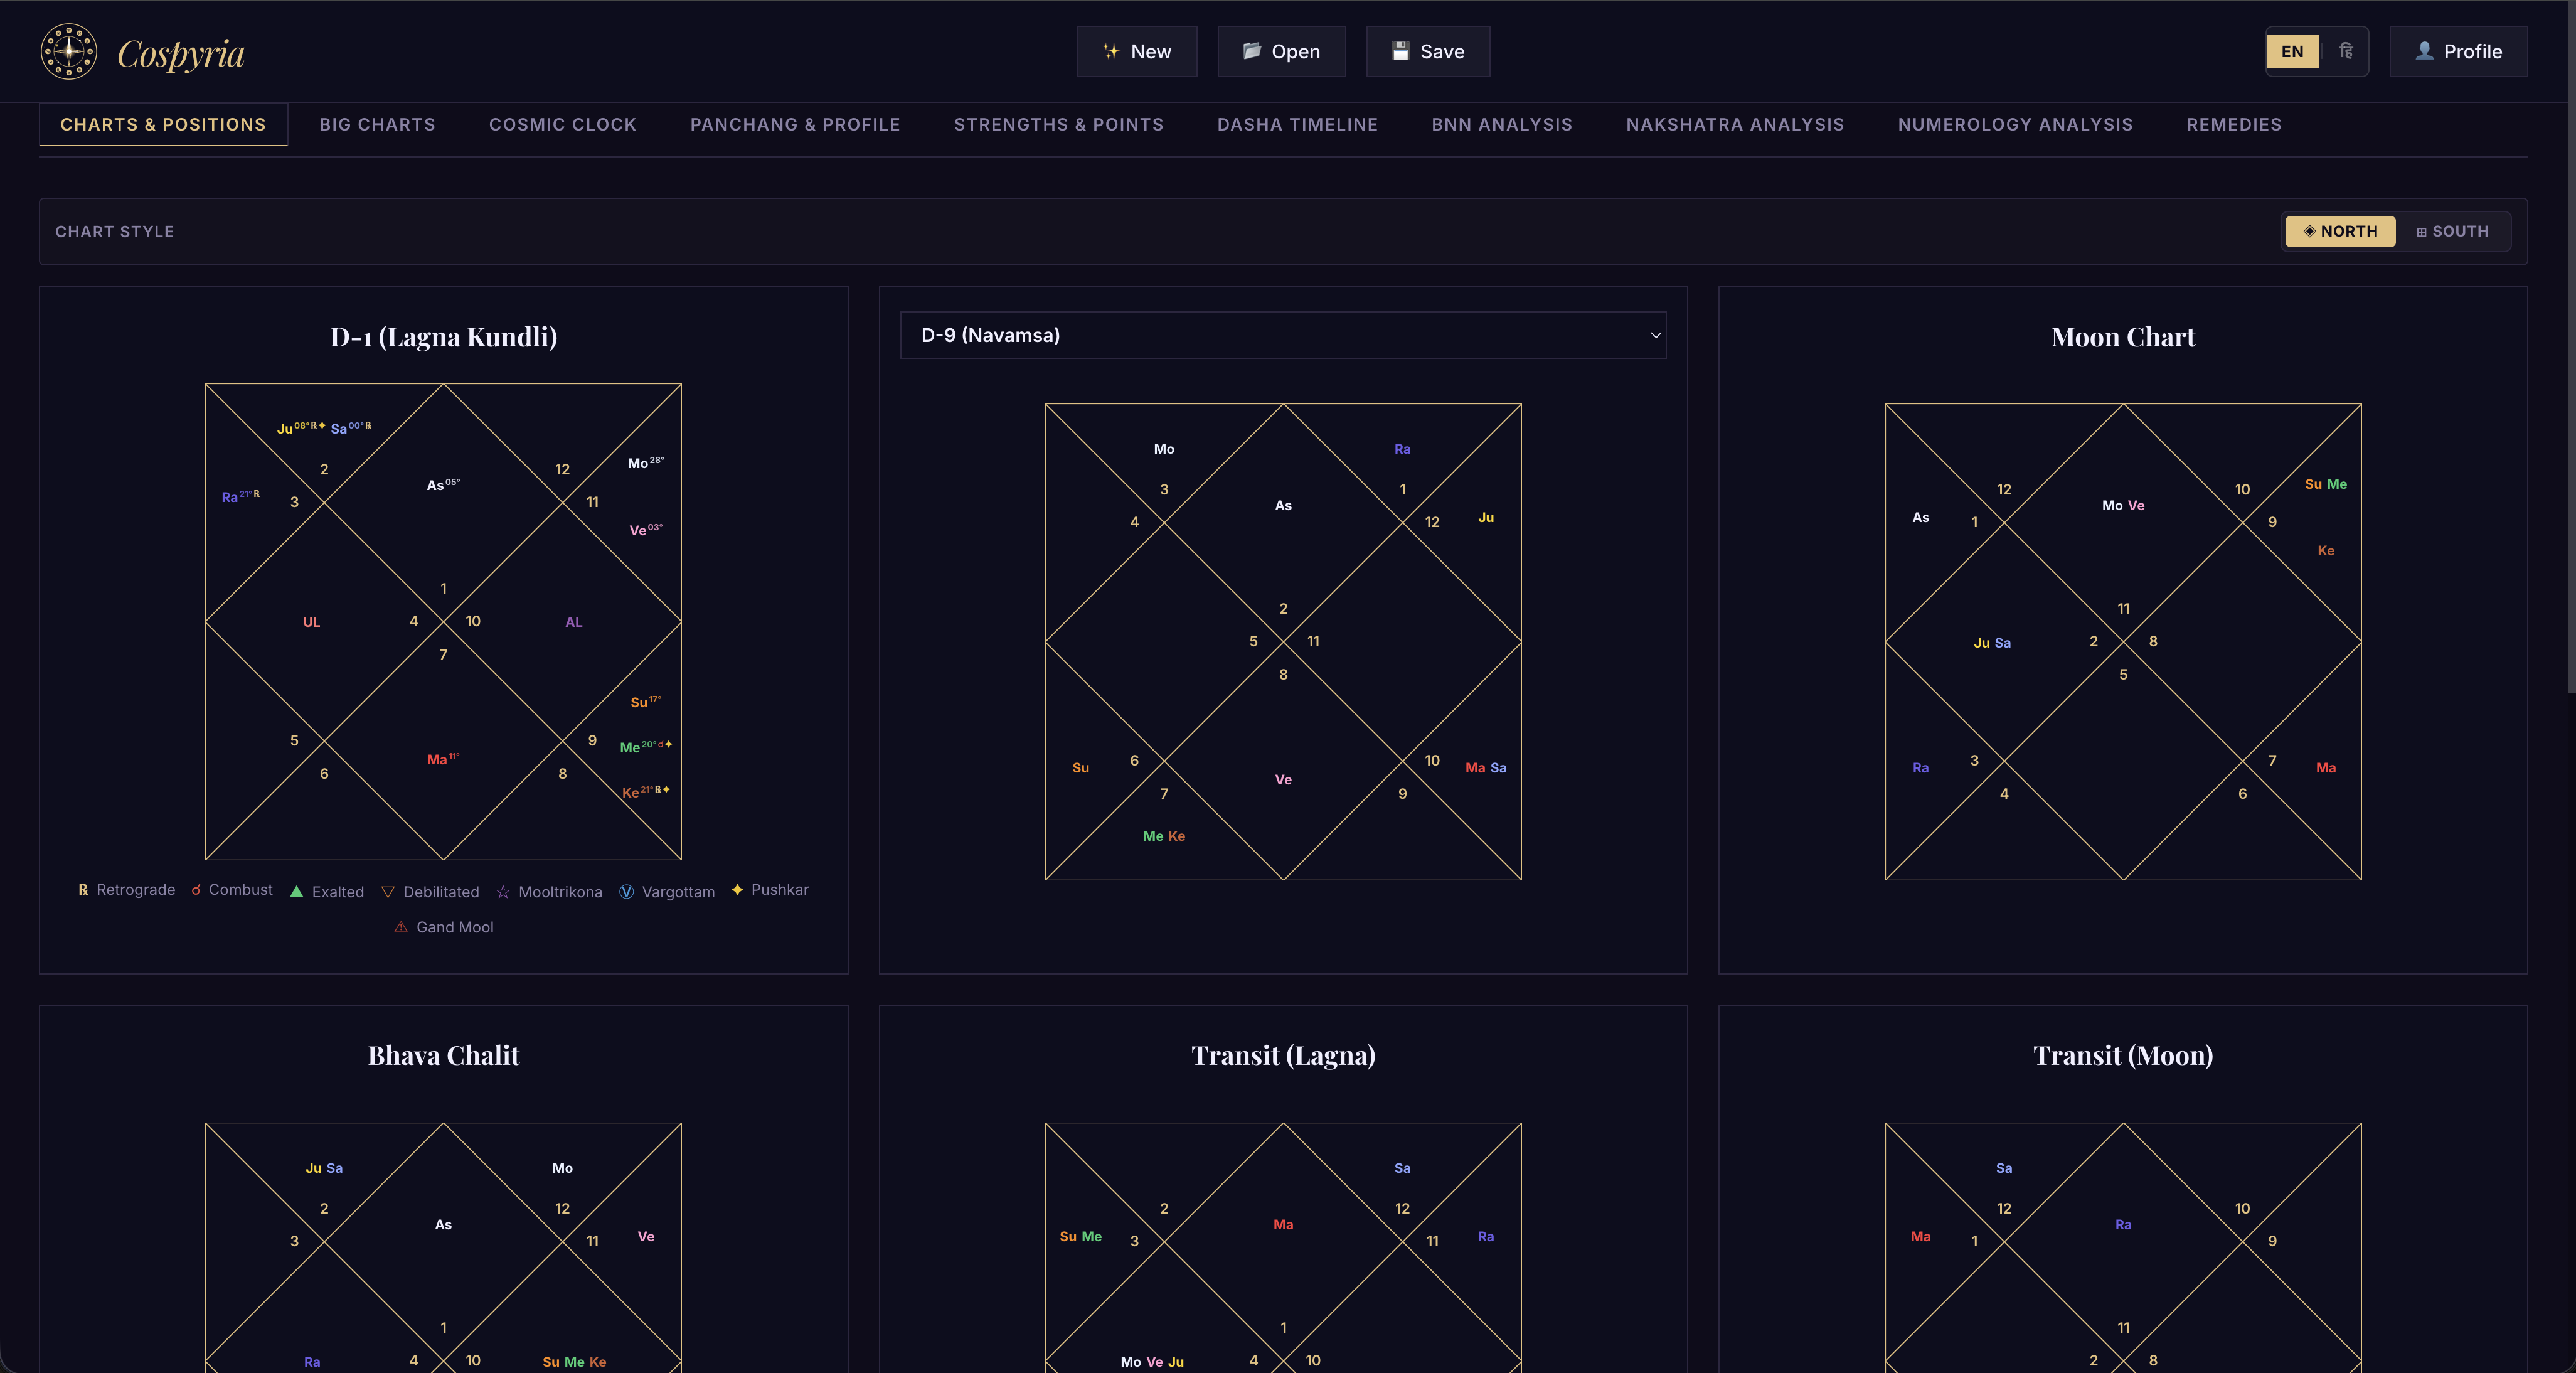Select the South chart style
2576x1373 pixels.
pyautogui.click(x=2452, y=231)
